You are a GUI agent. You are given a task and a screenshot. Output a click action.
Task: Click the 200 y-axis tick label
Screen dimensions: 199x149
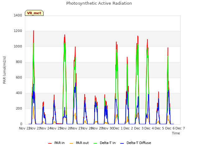coord(19,108)
